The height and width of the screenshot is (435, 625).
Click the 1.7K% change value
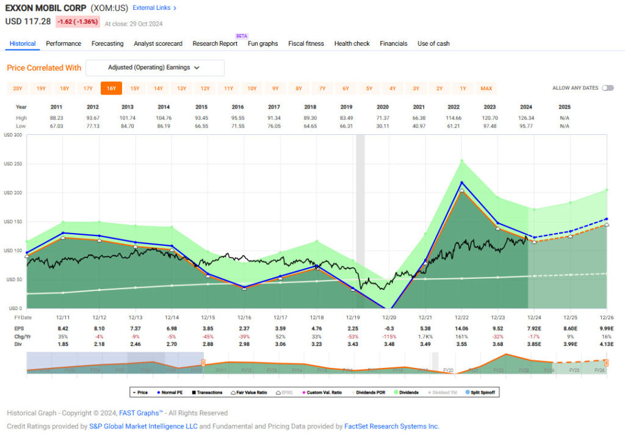tap(425, 337)
